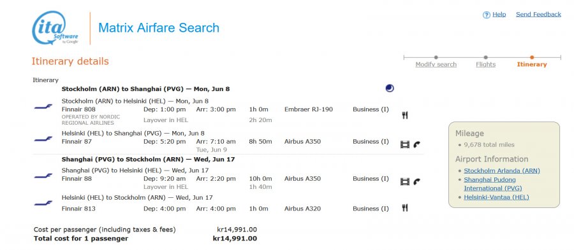Click the Help question mark icon
Viewport: 574px width, 250px height.
click(487, 15)
